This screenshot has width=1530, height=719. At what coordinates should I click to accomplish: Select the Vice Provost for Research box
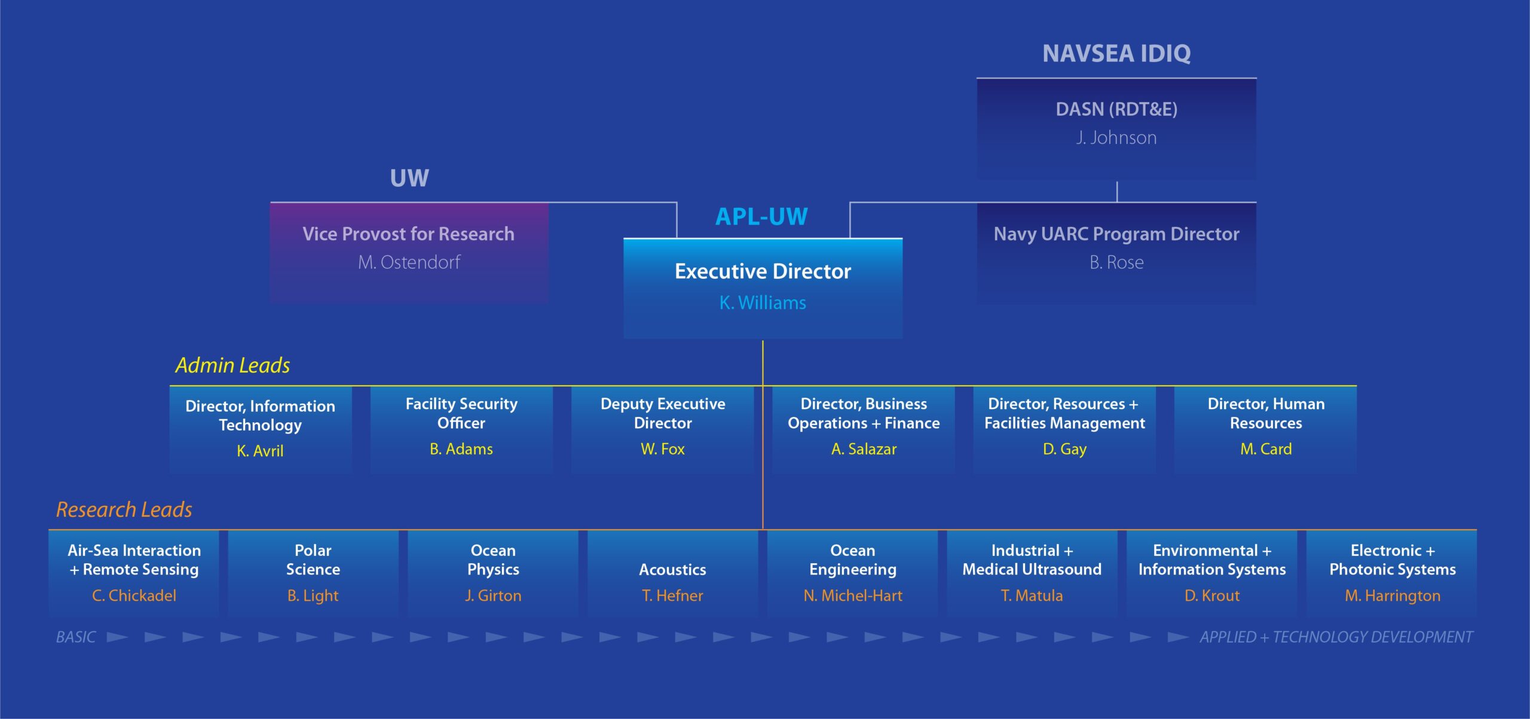click(409, 253)
